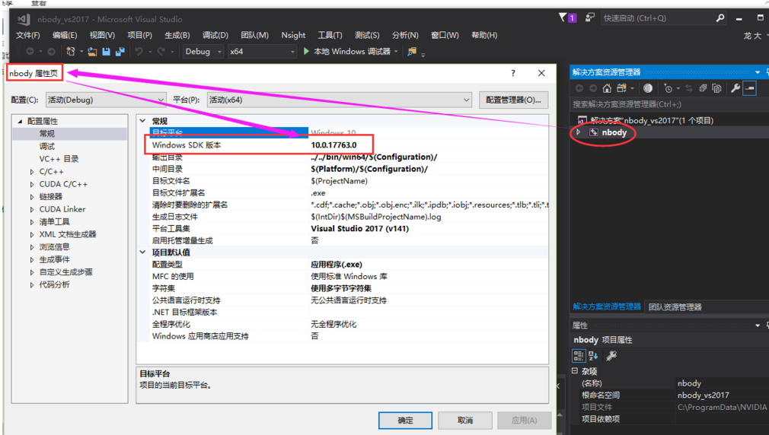Click the send feedback icon
The width and height of the screenshot is (769, 435).
(x=590, y=17)
